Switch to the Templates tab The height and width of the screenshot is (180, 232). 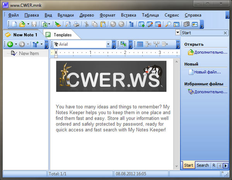point(62,35)
